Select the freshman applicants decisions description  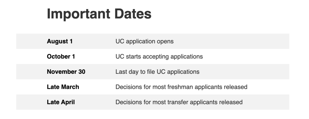click(x=181, y=87)
